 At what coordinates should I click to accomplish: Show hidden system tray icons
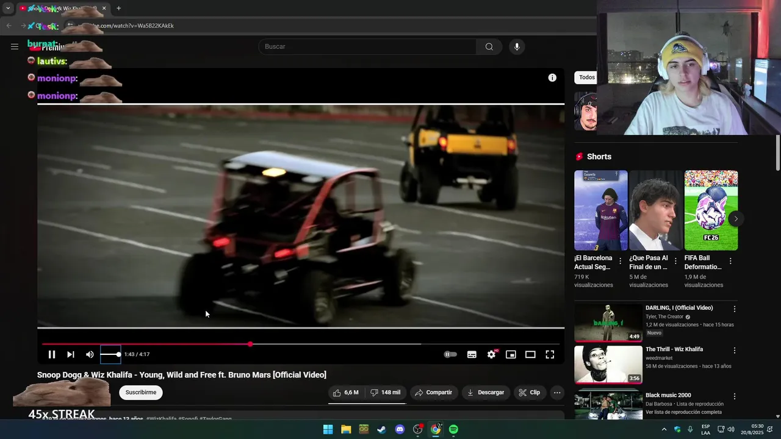[x=664, y=429]
